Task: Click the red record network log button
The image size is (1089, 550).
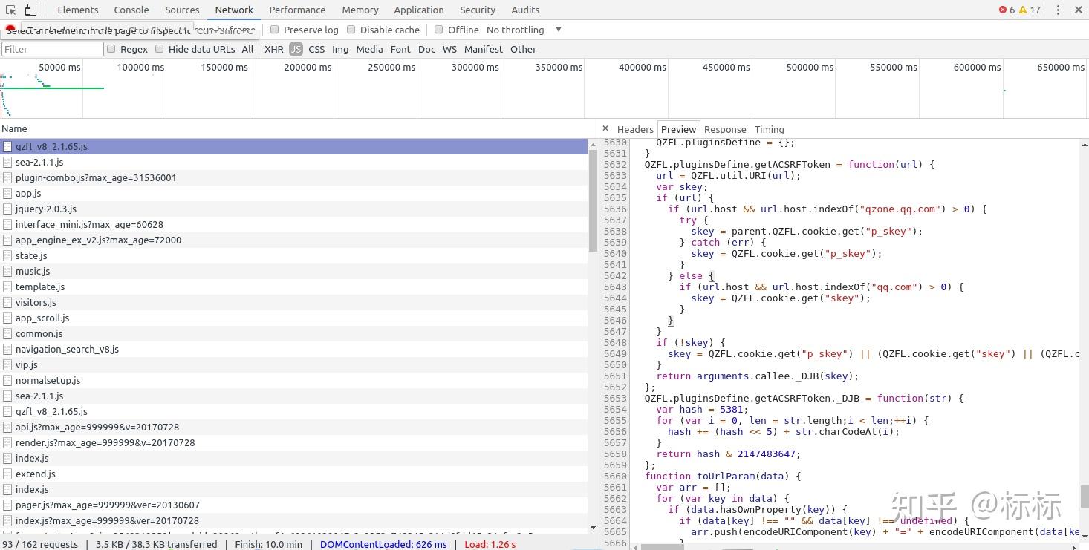Action: [x=10, y=29]
